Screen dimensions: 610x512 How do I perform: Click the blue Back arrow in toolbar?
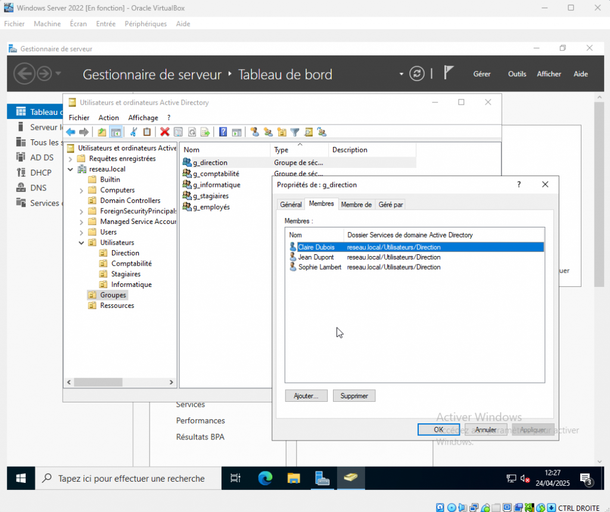tap(71, 132)
